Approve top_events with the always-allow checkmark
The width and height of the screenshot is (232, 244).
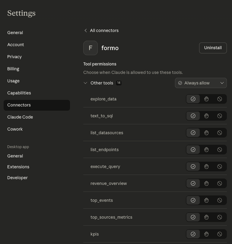pyautogui.click(x=193, y=200)
